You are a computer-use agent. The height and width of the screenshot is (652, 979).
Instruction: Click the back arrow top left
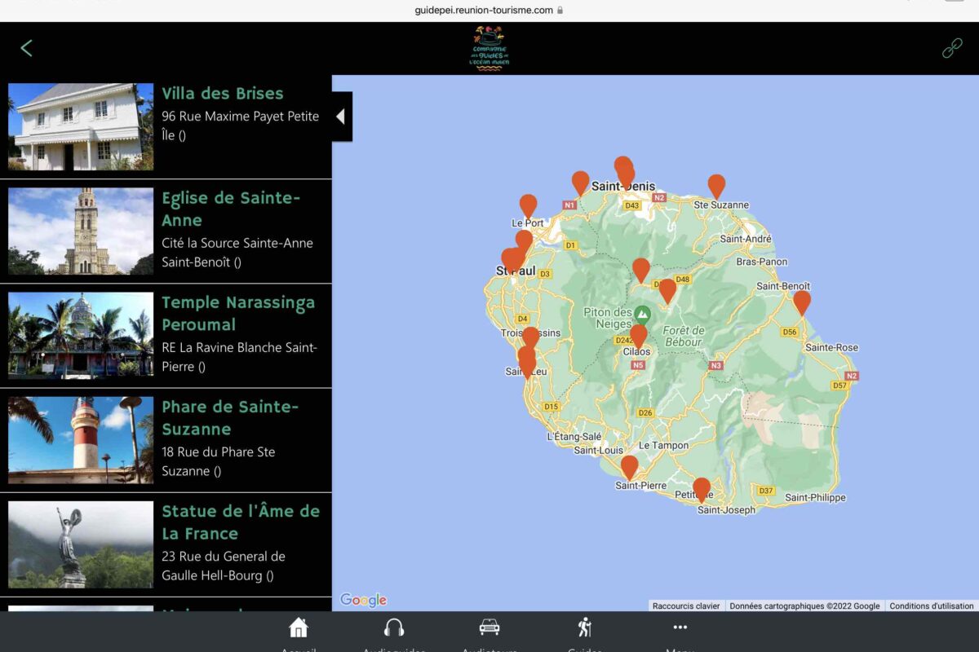(x=26, y=48)
